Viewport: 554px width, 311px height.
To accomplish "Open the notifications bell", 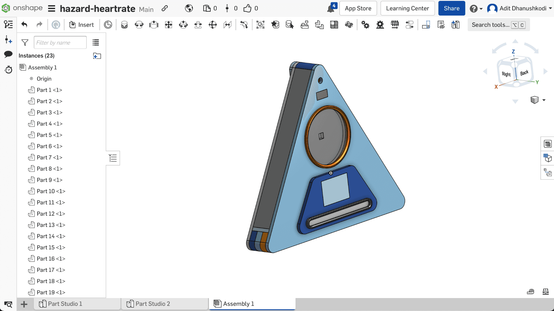I will (331, 9).
